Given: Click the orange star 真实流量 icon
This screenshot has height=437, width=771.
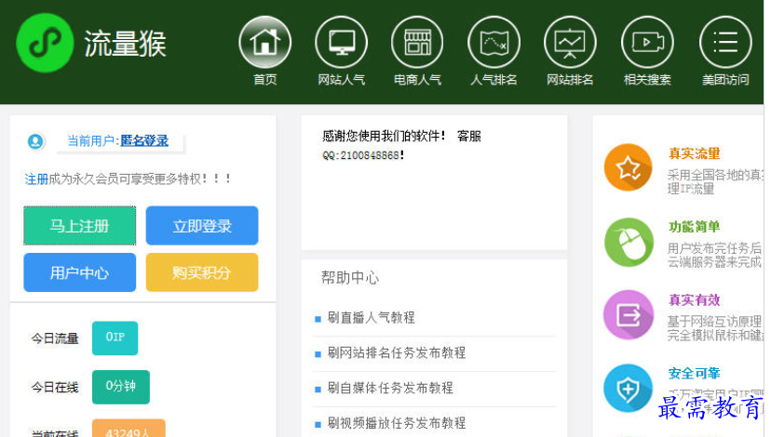Looking at the screenshot, I should (x=629, y=167).
